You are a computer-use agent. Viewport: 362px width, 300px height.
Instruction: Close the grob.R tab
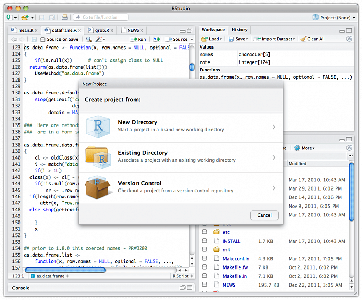click(x=112, y=30)
